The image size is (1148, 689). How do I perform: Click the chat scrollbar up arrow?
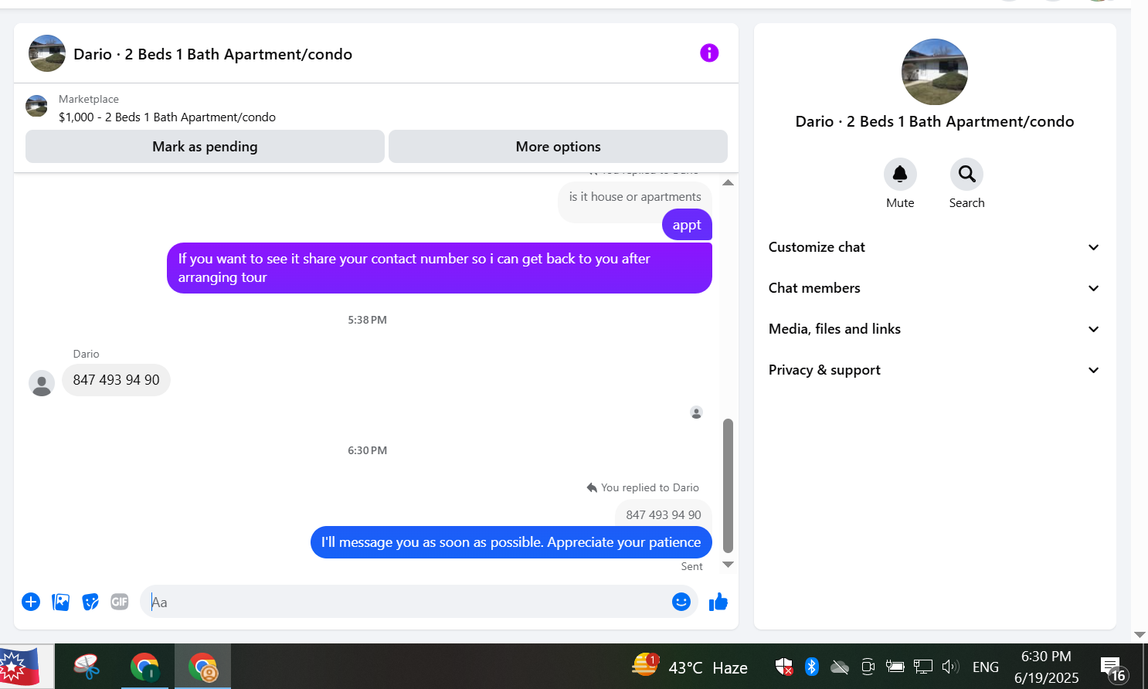728,182
